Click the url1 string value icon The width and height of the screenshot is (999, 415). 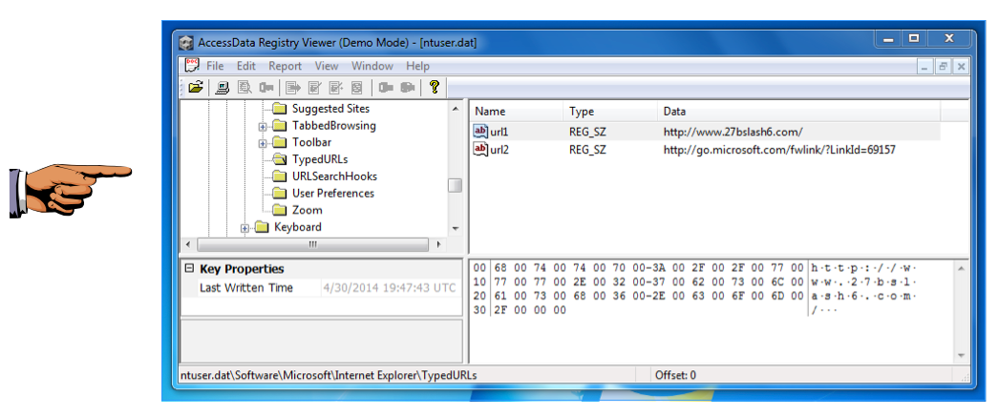coord(480,132)
